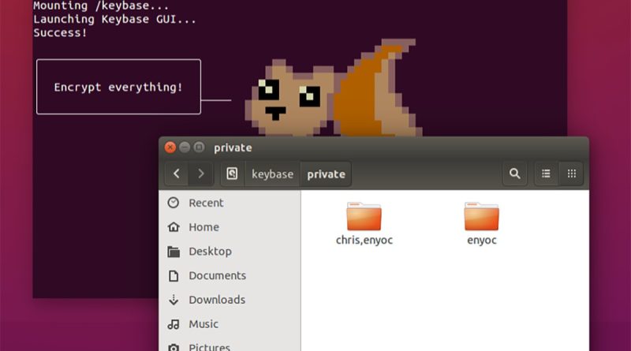This screenshot has width=631, height=351.
Task: Click the chris,enyoc folder name label
Action: point(364,240)
